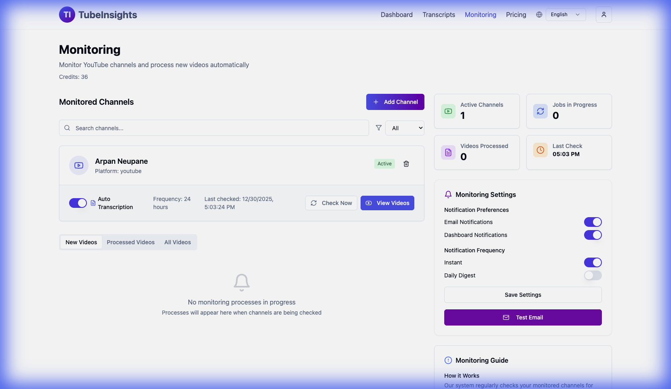This screenshot has width=671, height=389.
Task: Click the Arpan Neupane channel YouTube icon
Action: pyautogui.click(x=78, y=165)
